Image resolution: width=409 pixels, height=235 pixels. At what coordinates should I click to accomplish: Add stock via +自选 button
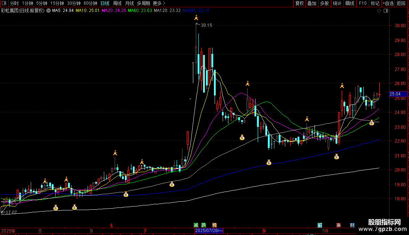pyautogui.click(x=388, y=3)
